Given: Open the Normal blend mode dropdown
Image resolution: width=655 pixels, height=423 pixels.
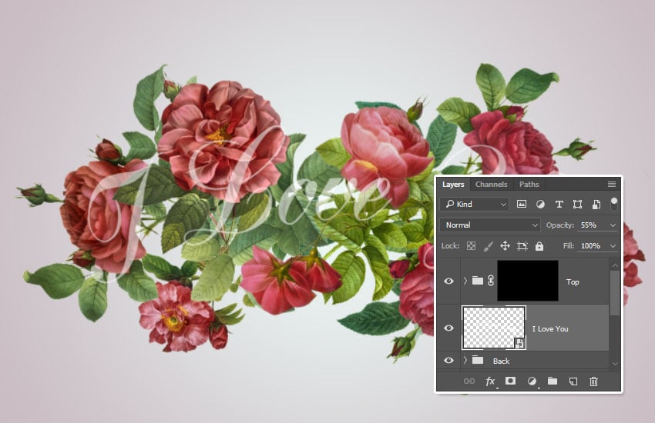Looking at the screenshot, I should 489,225.
